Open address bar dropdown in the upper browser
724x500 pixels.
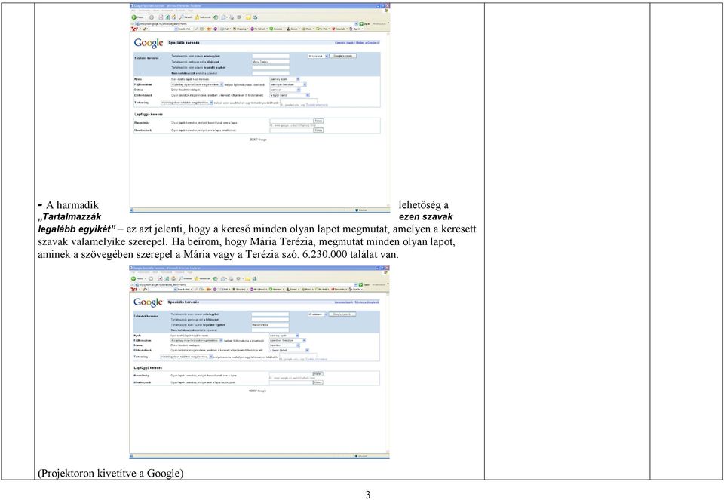pos(356,23)
